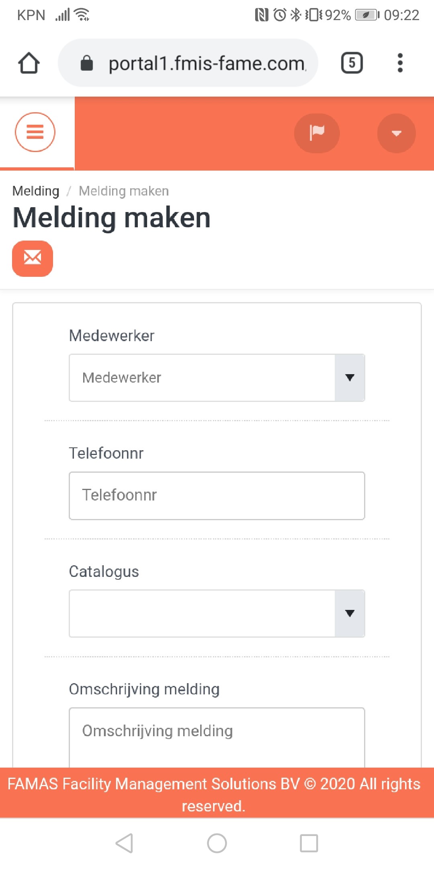The image size is (434, 869).
Task: Click the orange envelope send button
Action: pyautogui.click(x=33, y=258)
